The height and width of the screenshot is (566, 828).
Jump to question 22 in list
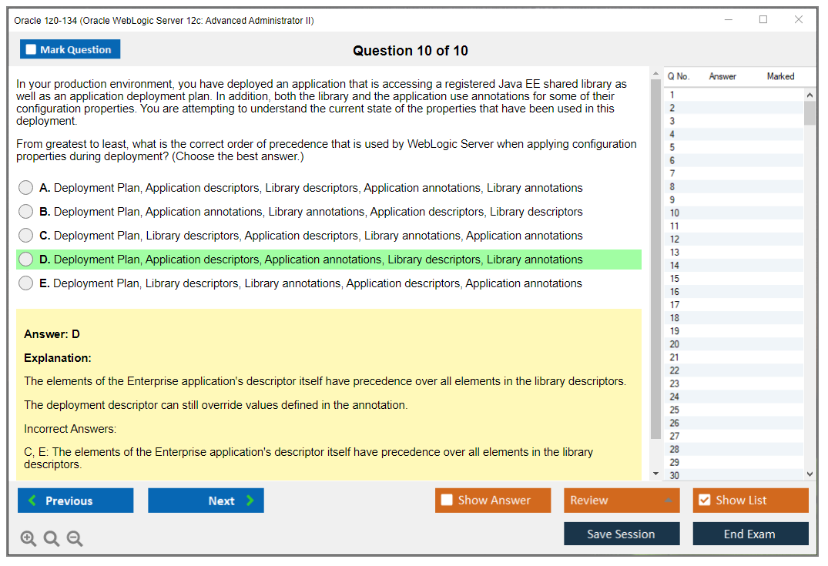(x=675, y=370)
